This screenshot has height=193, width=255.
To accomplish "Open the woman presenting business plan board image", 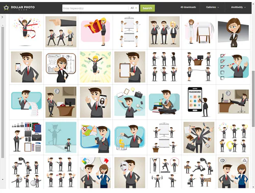I will (x=61, y=67).
